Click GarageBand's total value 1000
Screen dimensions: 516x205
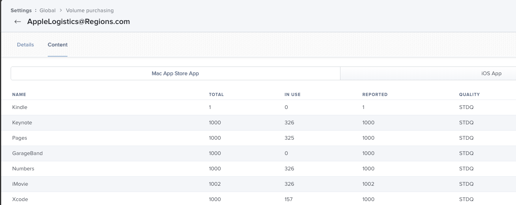coord(215,153)
